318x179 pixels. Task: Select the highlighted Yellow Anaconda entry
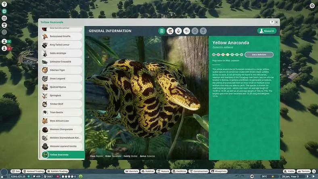pyautogui.click(x=63, y=155)
